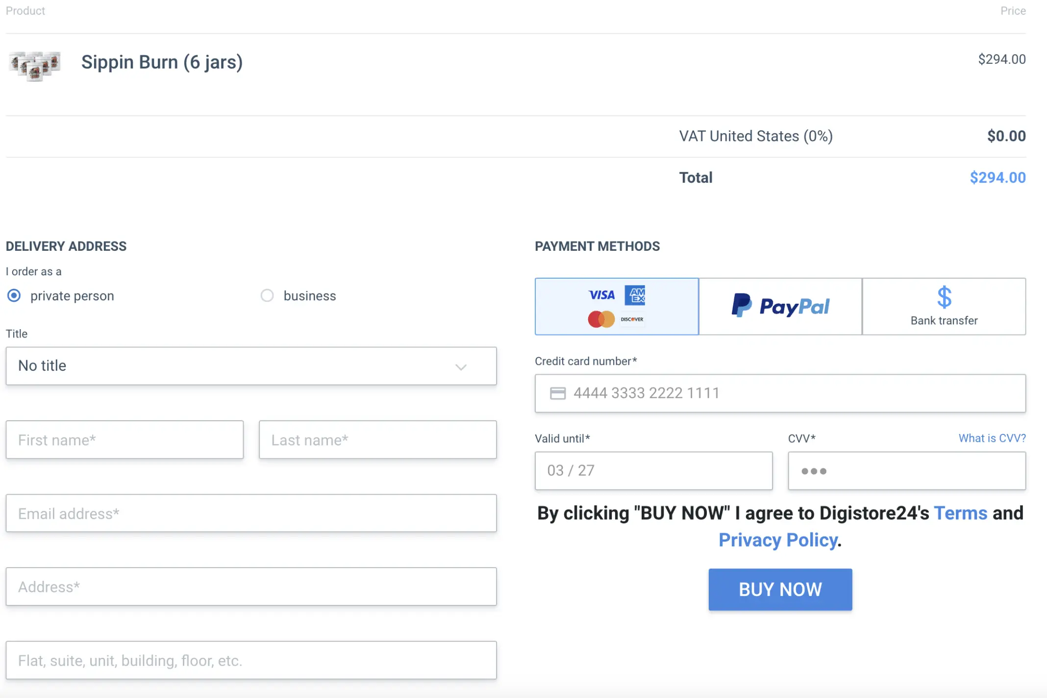The width and height of the screenshot is (1047, 698).
Task: Click the PayPal P logo icon
Action: click(x=741, y=306)
